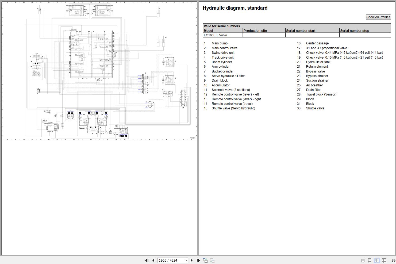Click legend item 'Main pump'

pyautogui.click(x=220, y=43)
